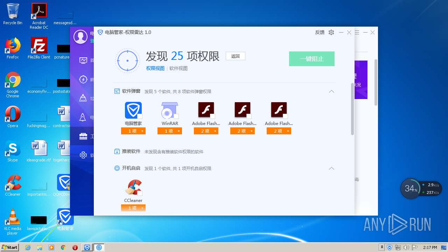Select the FileZilla Client desktop icon
Viewport: 448px width, 252px height.
pos(39,48)
